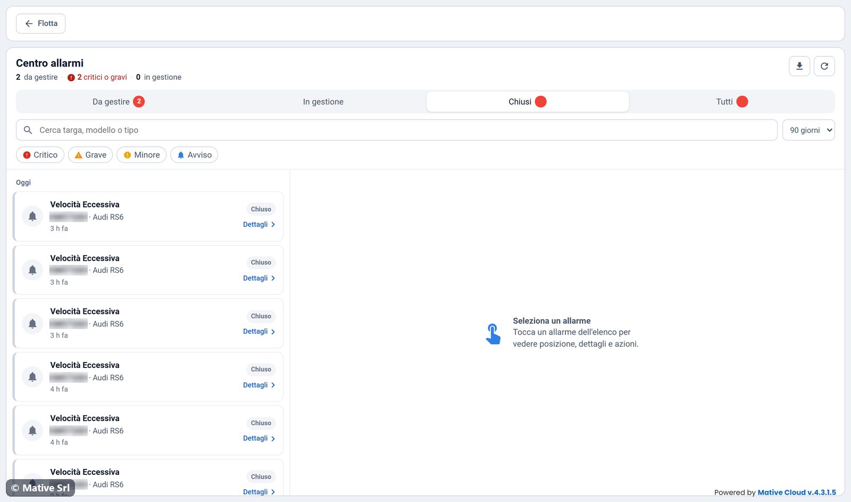Click the Mative Cloud v.4.3.1.5 link
Viewport: 851px width, 502px height.
[x=797, y=492]
